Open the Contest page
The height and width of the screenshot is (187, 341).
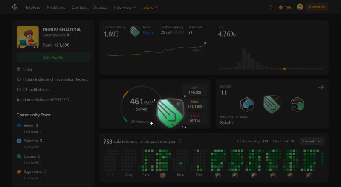pos(79,7)
